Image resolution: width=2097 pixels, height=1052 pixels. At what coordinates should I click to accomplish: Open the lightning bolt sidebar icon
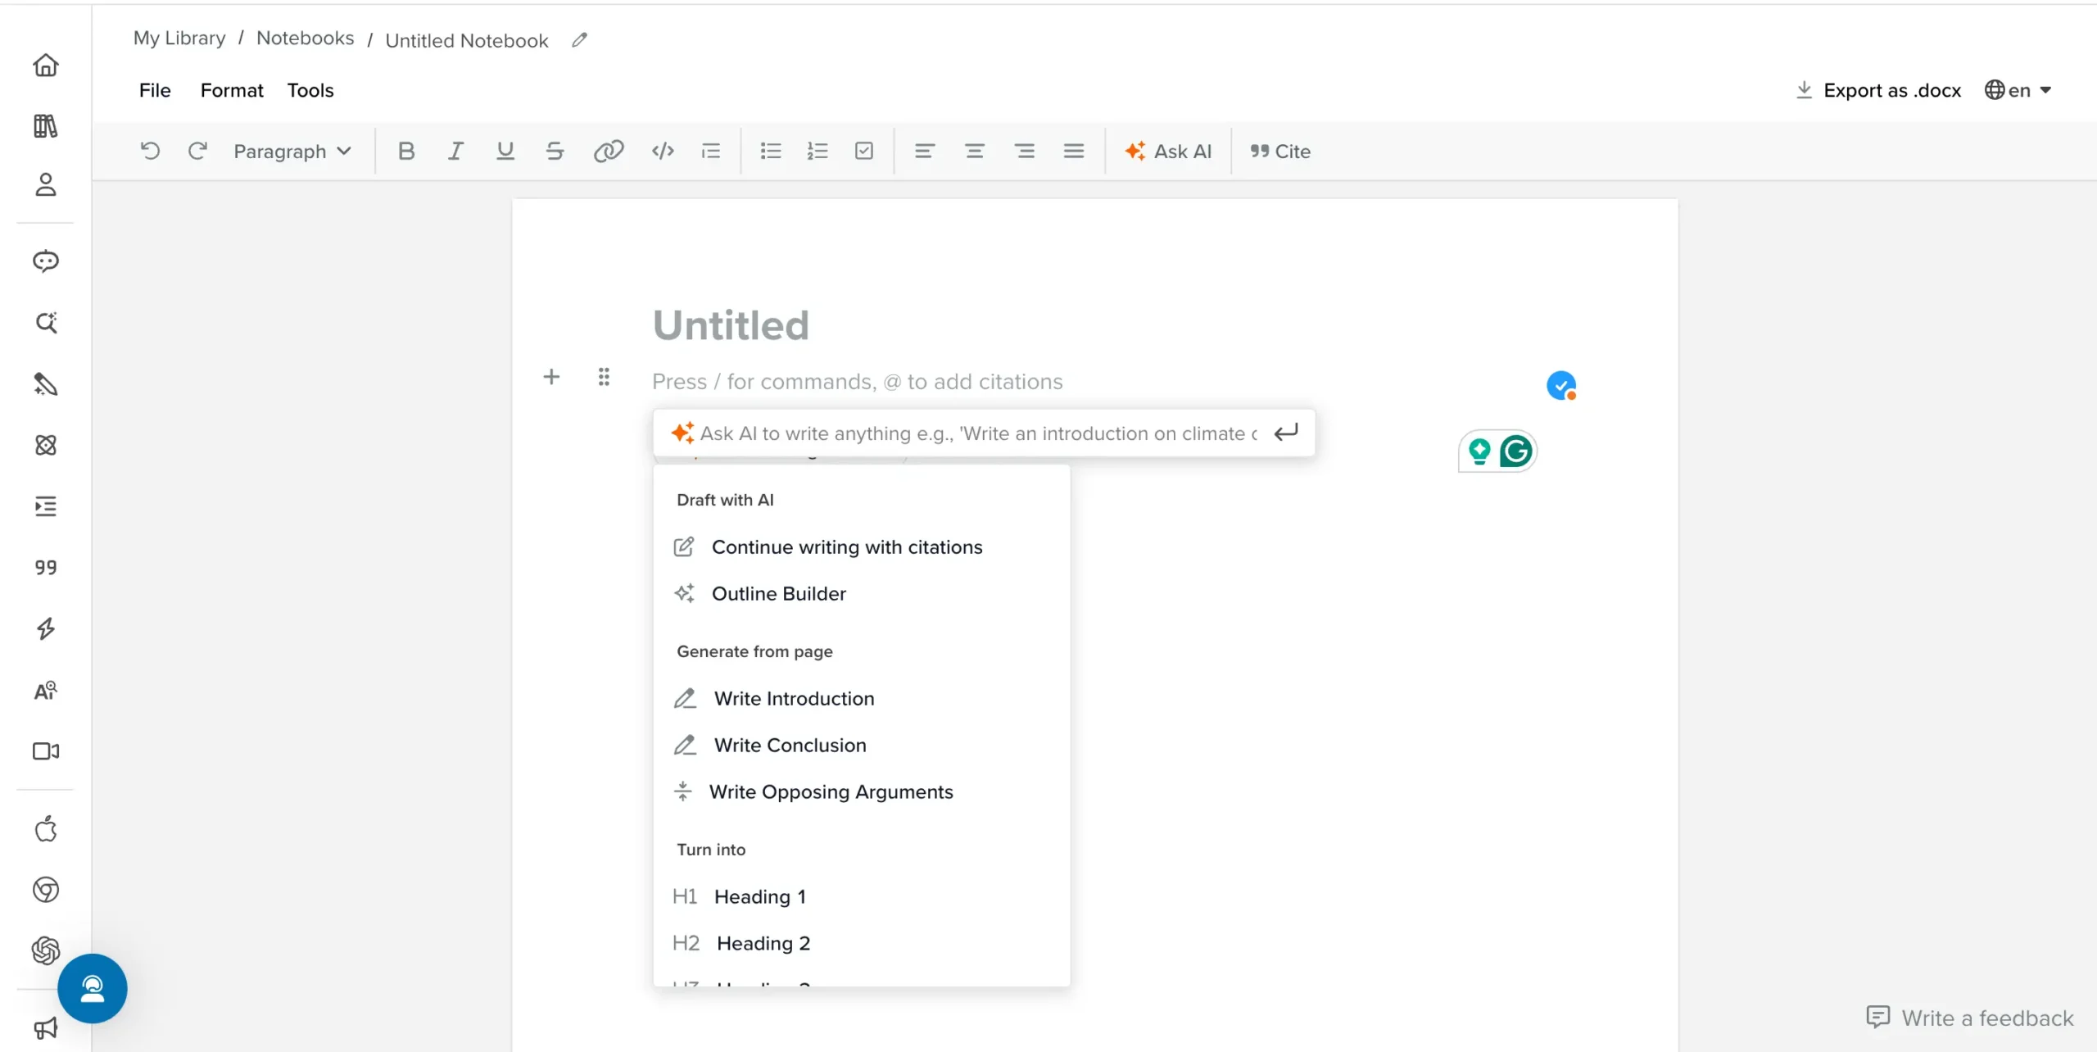coord(46,629)
